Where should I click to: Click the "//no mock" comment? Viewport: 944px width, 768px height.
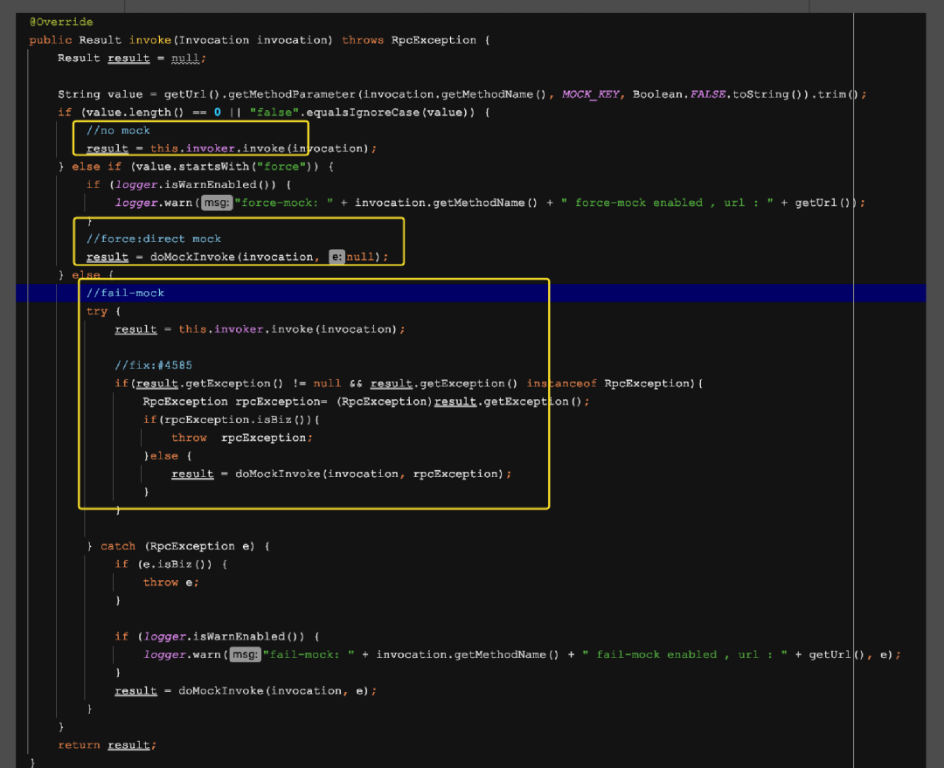(118, 130)
